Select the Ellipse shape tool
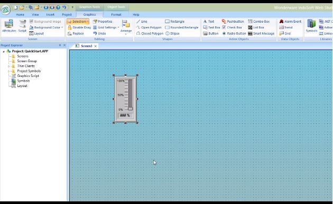The image size is (333, 204). tap(172, 33)
